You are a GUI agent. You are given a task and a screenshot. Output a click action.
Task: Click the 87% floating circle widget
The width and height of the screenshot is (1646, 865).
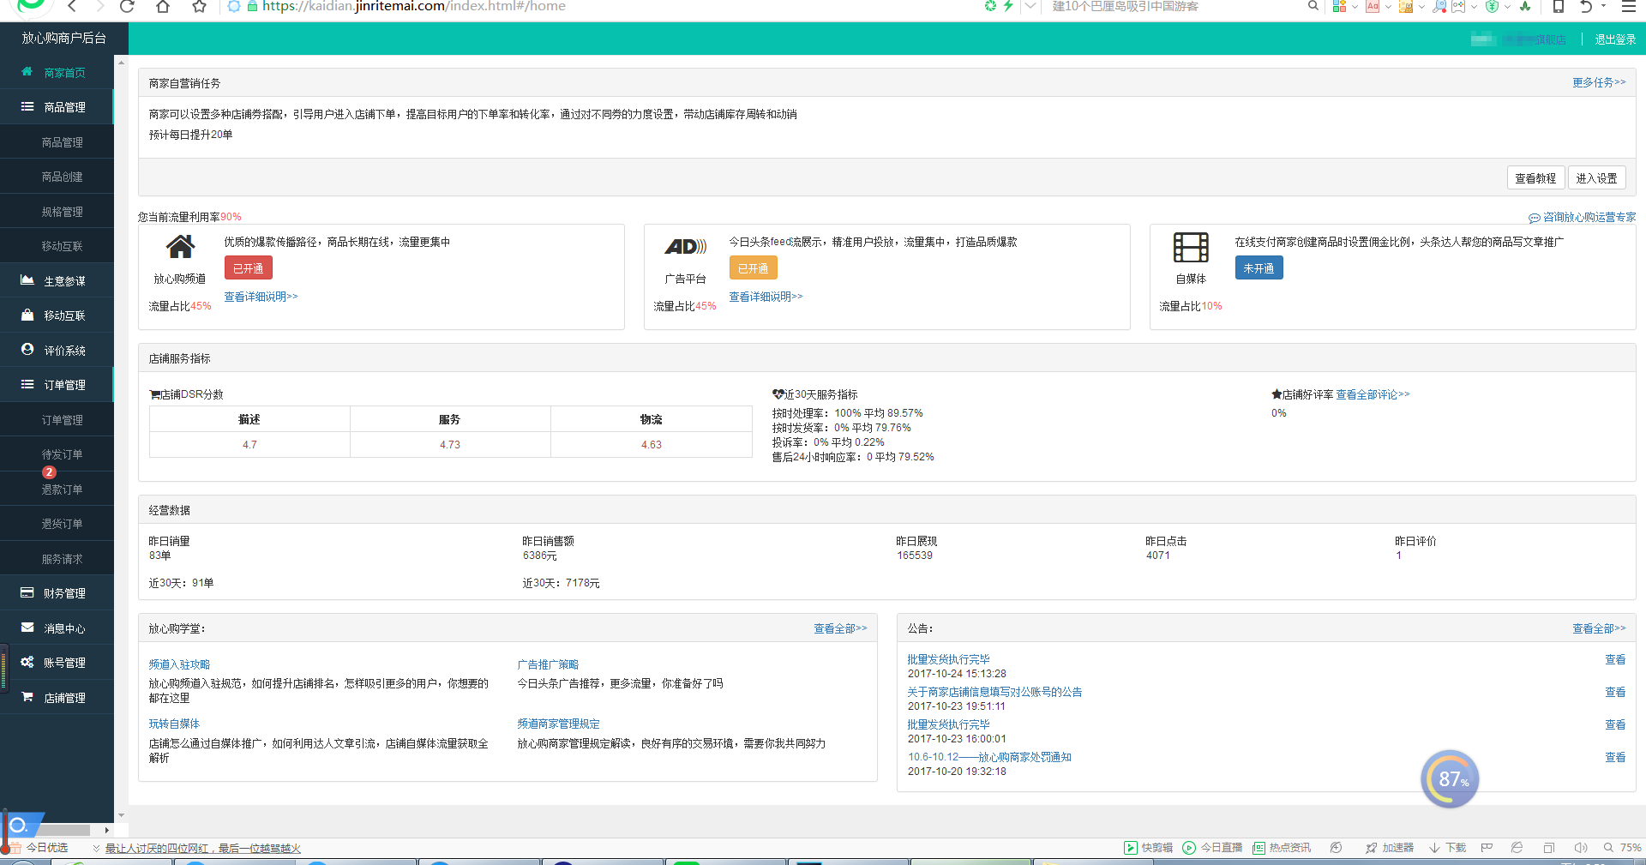tap(1450, 779)
